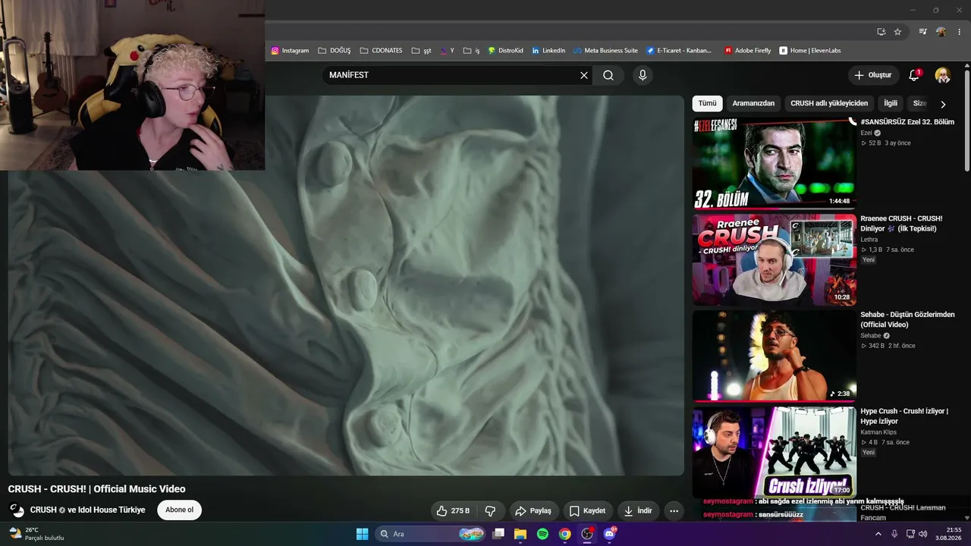Open the Chrome profile avatar
Viewport: 971px width, 546px height.
(941, 32)
